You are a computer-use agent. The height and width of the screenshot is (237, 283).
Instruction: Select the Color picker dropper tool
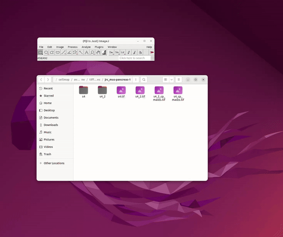tap(103, 52)
